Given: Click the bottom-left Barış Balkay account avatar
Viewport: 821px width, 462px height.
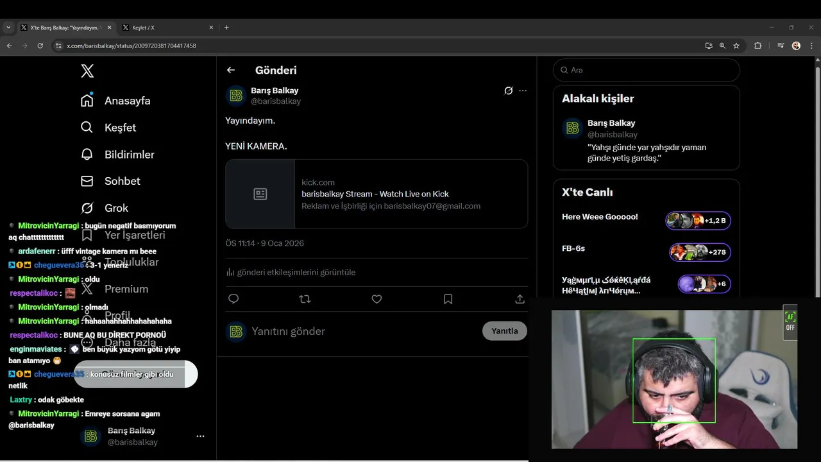Looking at the screenshot, I should [90, 436].
